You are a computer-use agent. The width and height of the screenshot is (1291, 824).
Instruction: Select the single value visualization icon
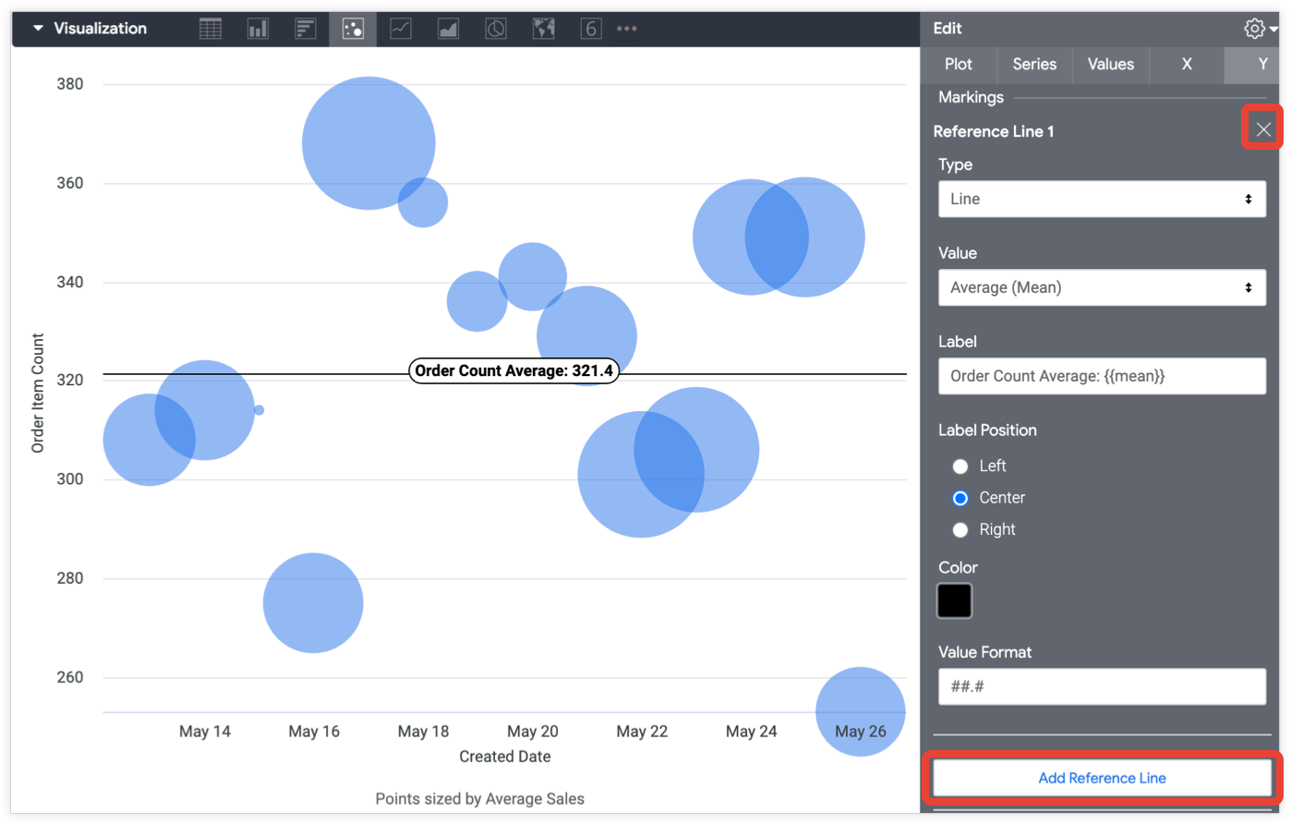tap(591, 29)
